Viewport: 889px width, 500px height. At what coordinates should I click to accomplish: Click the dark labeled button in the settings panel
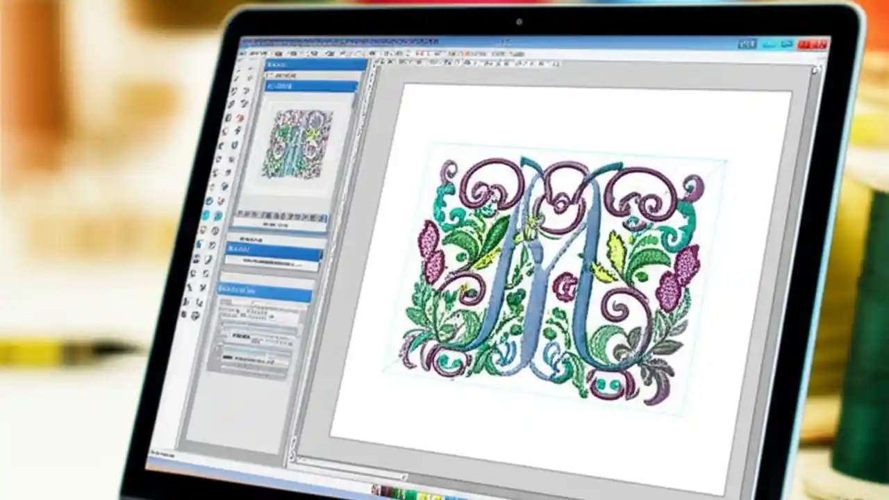coord(240,337)
